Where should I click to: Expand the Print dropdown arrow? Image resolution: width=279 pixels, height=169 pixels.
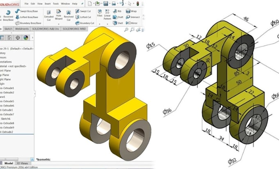(117, 4)
